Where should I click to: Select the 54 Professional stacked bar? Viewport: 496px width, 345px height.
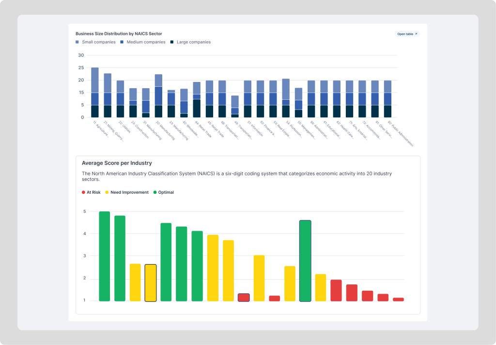point(286,98)
